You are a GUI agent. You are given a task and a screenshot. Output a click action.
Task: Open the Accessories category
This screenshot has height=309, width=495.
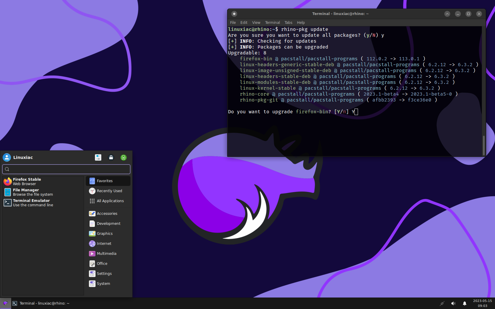(108, 214)
